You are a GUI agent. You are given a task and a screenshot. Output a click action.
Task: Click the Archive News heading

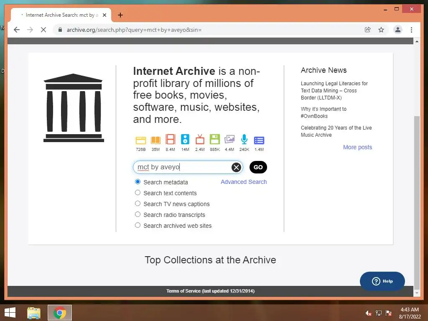324,70
